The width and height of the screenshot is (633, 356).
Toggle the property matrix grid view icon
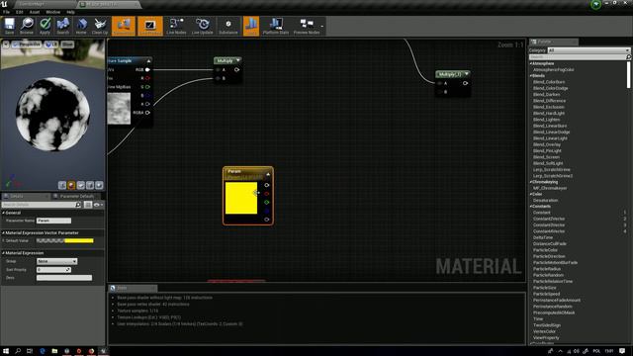click(x=88, y=205)
